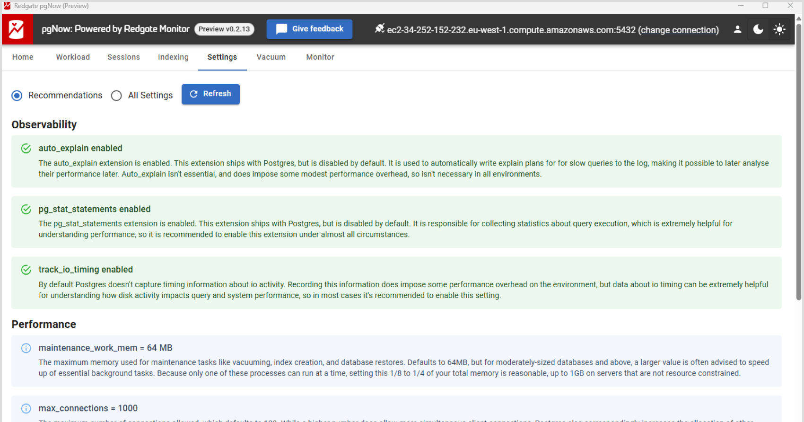Viewport: 804px width, 422px height.
Task: Click the Preview v0.2.13 version badge
Action: pyautogui.click(x=224, y=29)
